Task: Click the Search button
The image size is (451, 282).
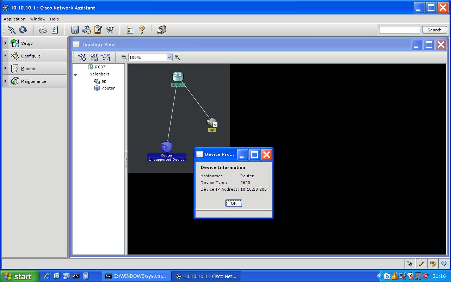Action: coord(434,30)
